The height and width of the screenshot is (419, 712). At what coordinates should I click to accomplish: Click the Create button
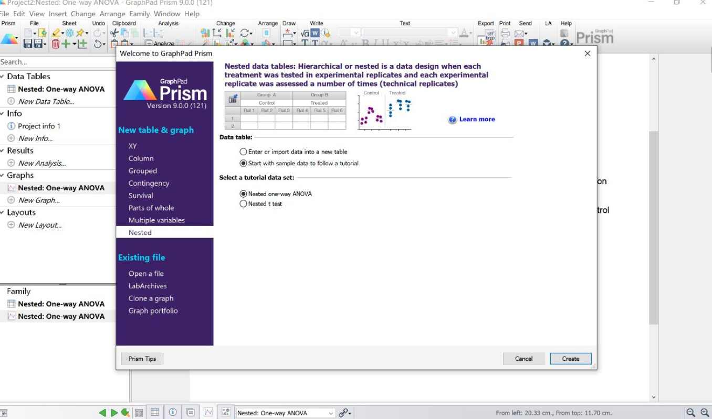570,358
